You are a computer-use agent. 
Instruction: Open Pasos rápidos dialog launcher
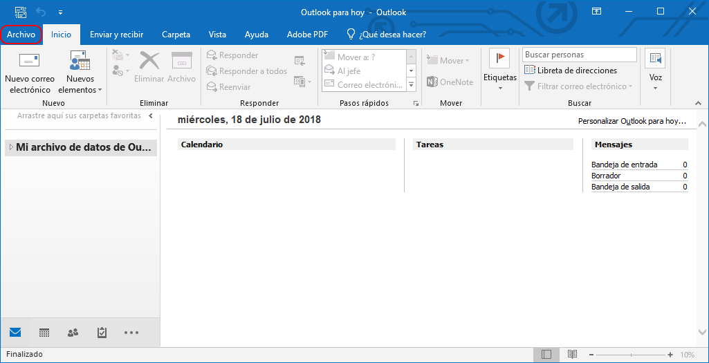click(x=416, y=104)
